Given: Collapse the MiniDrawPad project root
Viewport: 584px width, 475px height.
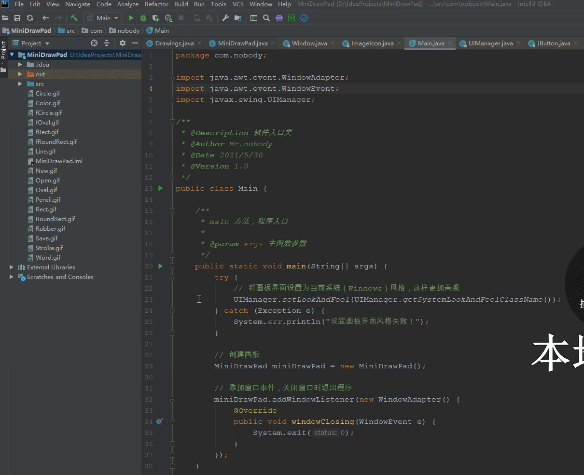Looking at the screenshot, I should pos(12,55).
